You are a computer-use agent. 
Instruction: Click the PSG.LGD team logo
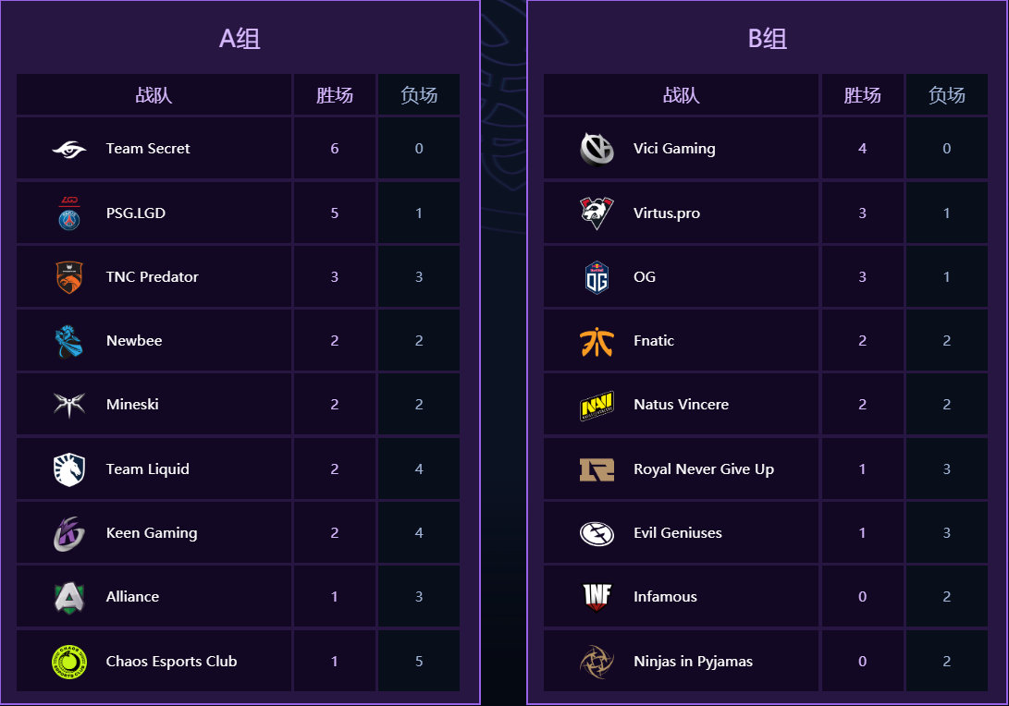(x=68, y=213)
